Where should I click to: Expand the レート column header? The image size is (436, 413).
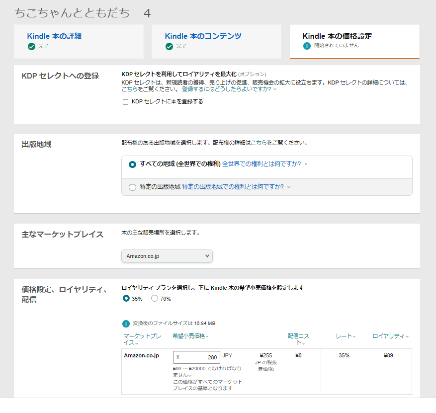[346, 336]
